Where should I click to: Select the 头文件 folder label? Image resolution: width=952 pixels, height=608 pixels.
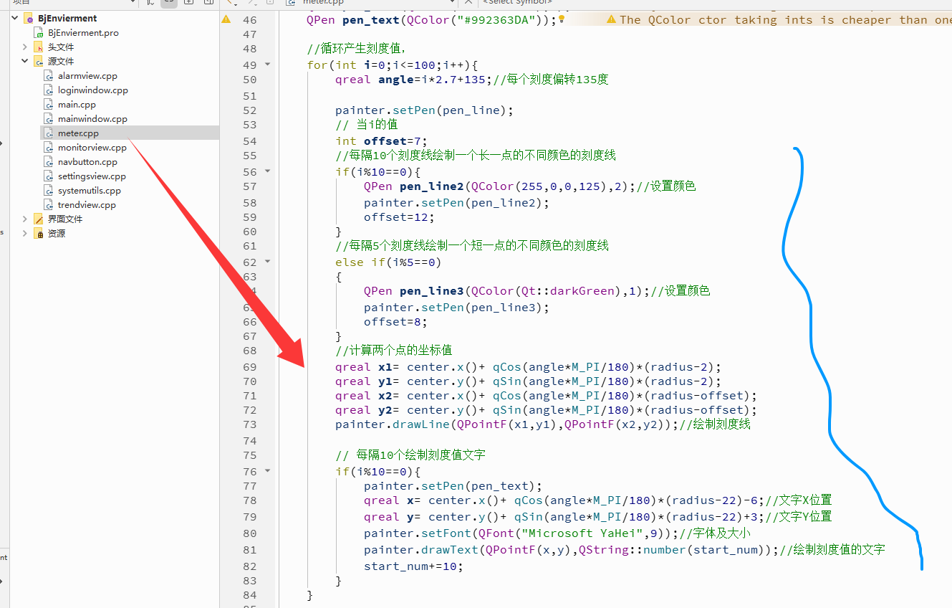[61, 47]
